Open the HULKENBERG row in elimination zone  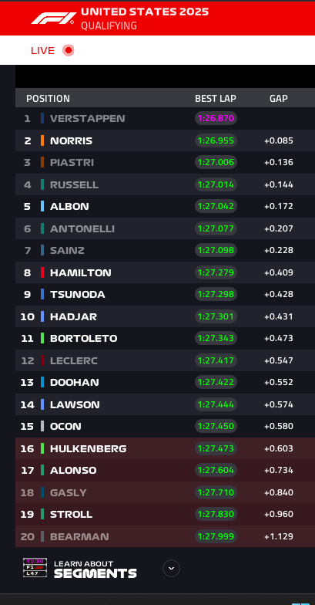point(165,448)
